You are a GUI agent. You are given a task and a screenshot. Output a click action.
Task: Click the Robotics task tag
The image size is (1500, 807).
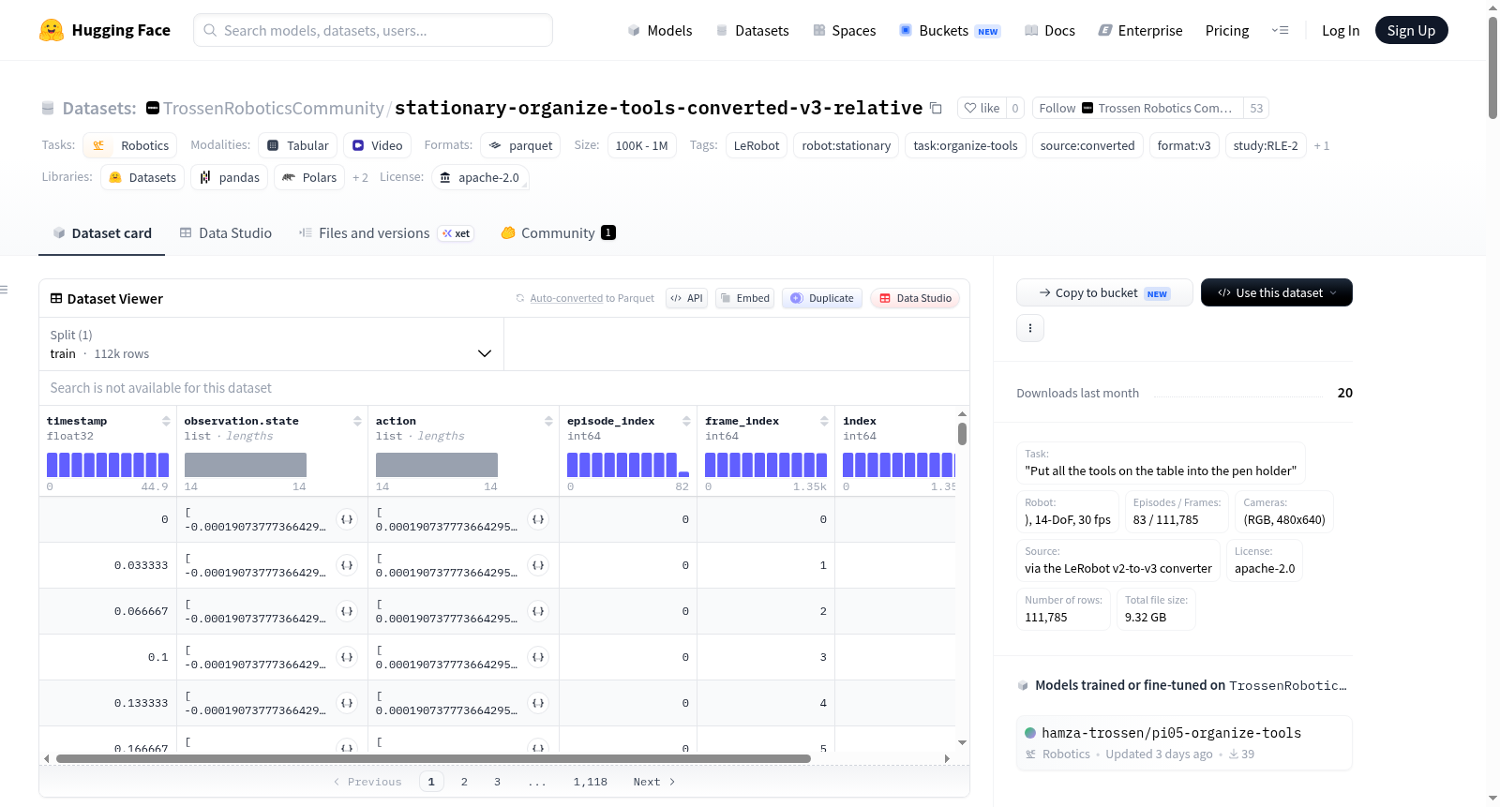click(x=131, y=145)
